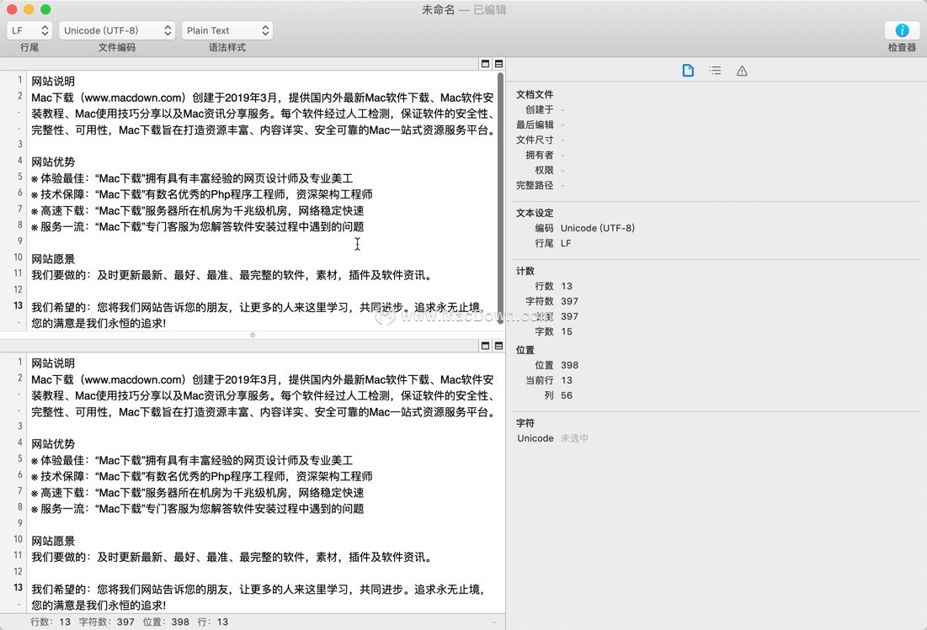Click the 服务一流 line in the upper pane
Screen dimensions: 927x630
click(198, 227)
